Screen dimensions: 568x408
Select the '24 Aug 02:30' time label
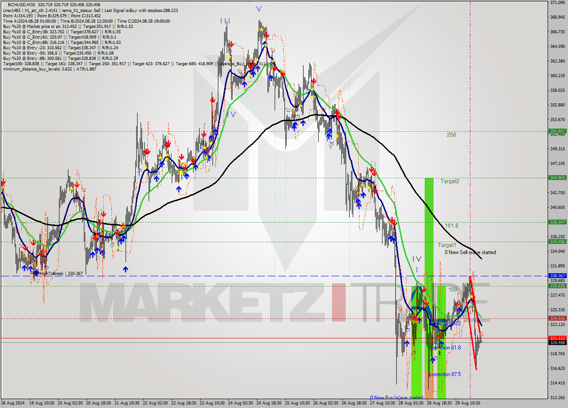click(241, 403)
